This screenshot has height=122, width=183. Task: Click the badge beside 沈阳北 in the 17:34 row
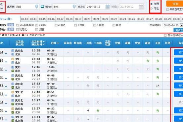click(x=13, y=76)
